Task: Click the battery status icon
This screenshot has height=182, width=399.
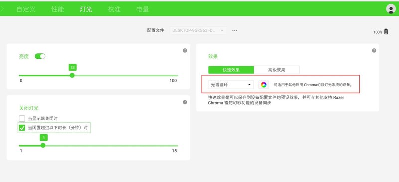Action: click(x=386, y=32)
